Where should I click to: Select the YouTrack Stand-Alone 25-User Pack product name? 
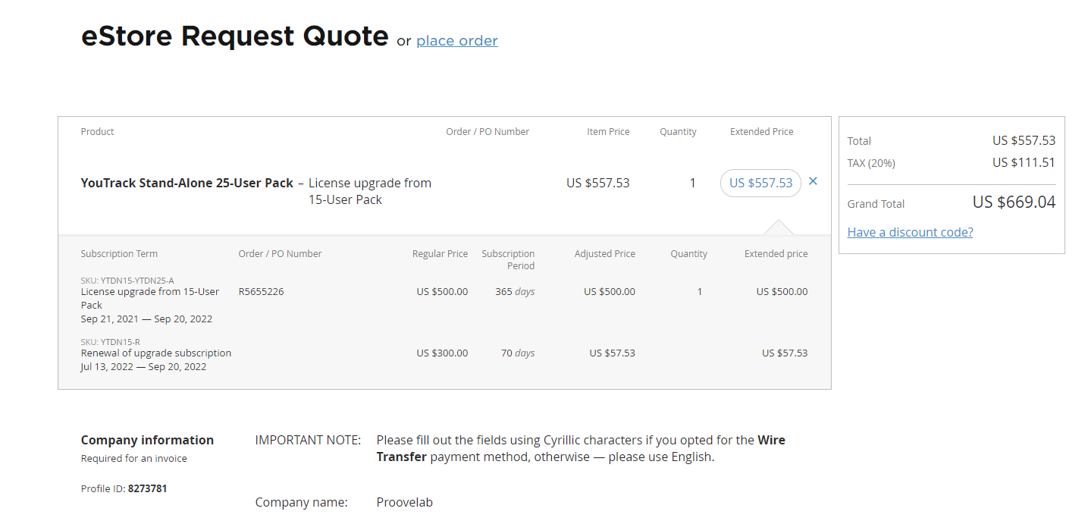[x=187, y=183]
